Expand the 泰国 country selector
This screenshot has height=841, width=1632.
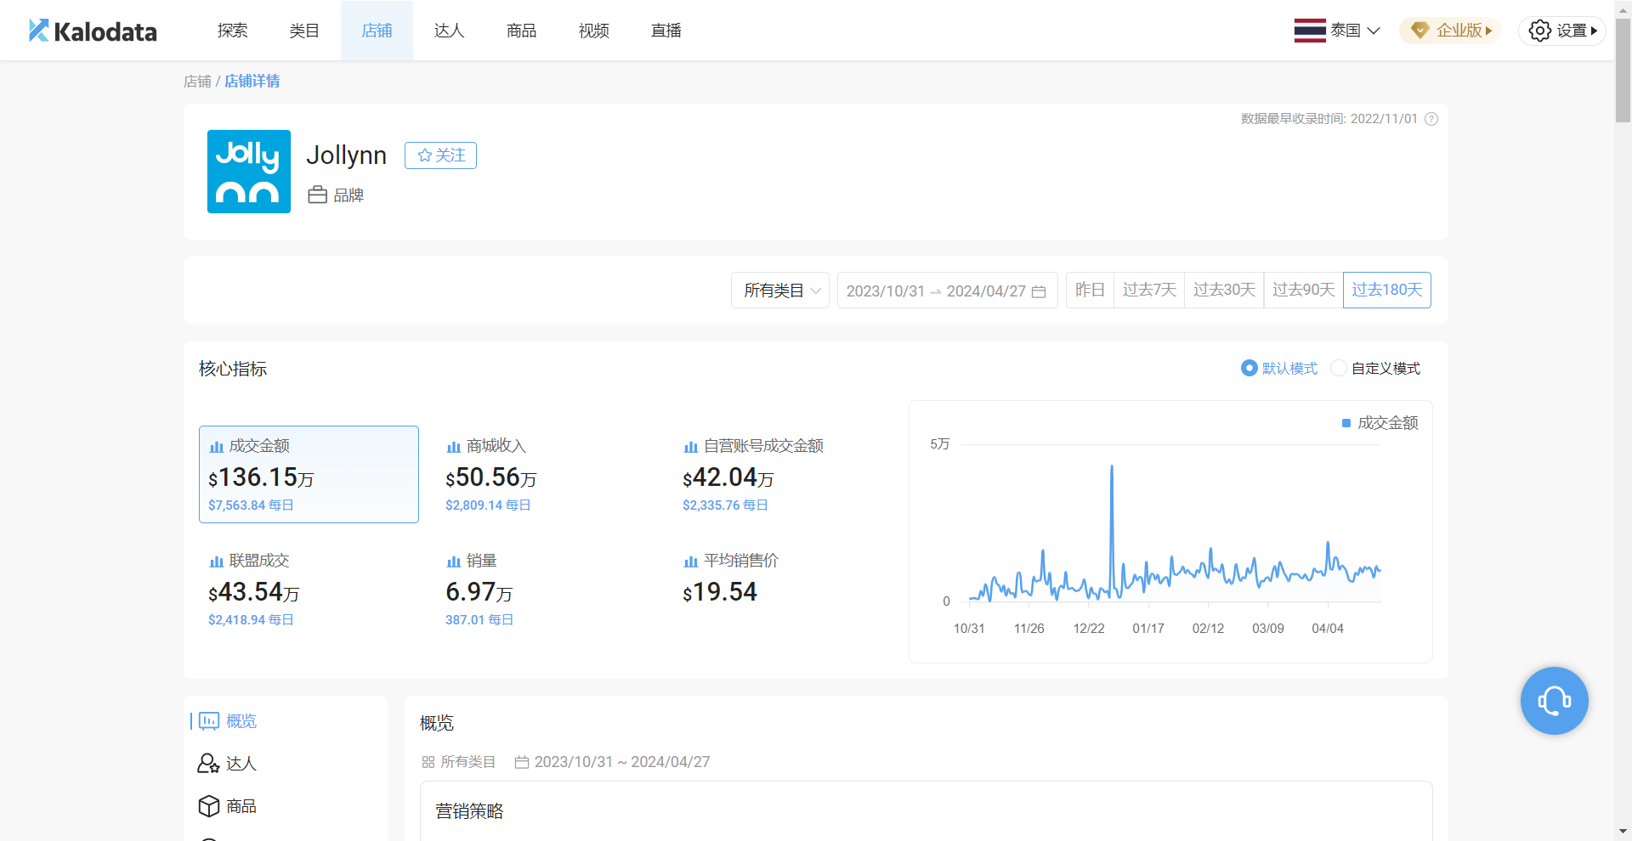(x=1337, y=31)
